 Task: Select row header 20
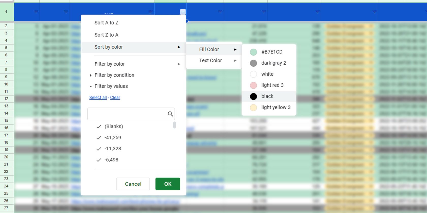(7, 157)
